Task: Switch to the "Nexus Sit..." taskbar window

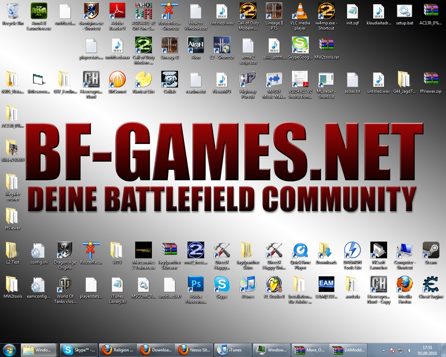Action: coord(194,350)
